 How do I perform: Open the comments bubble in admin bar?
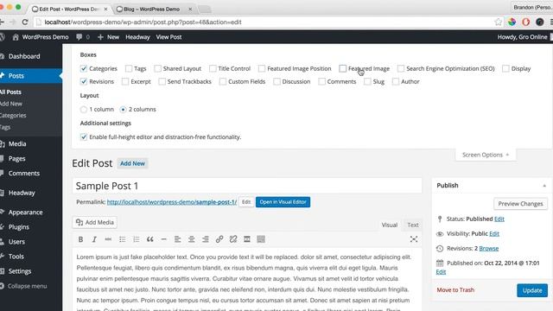(x=83, y=37)
